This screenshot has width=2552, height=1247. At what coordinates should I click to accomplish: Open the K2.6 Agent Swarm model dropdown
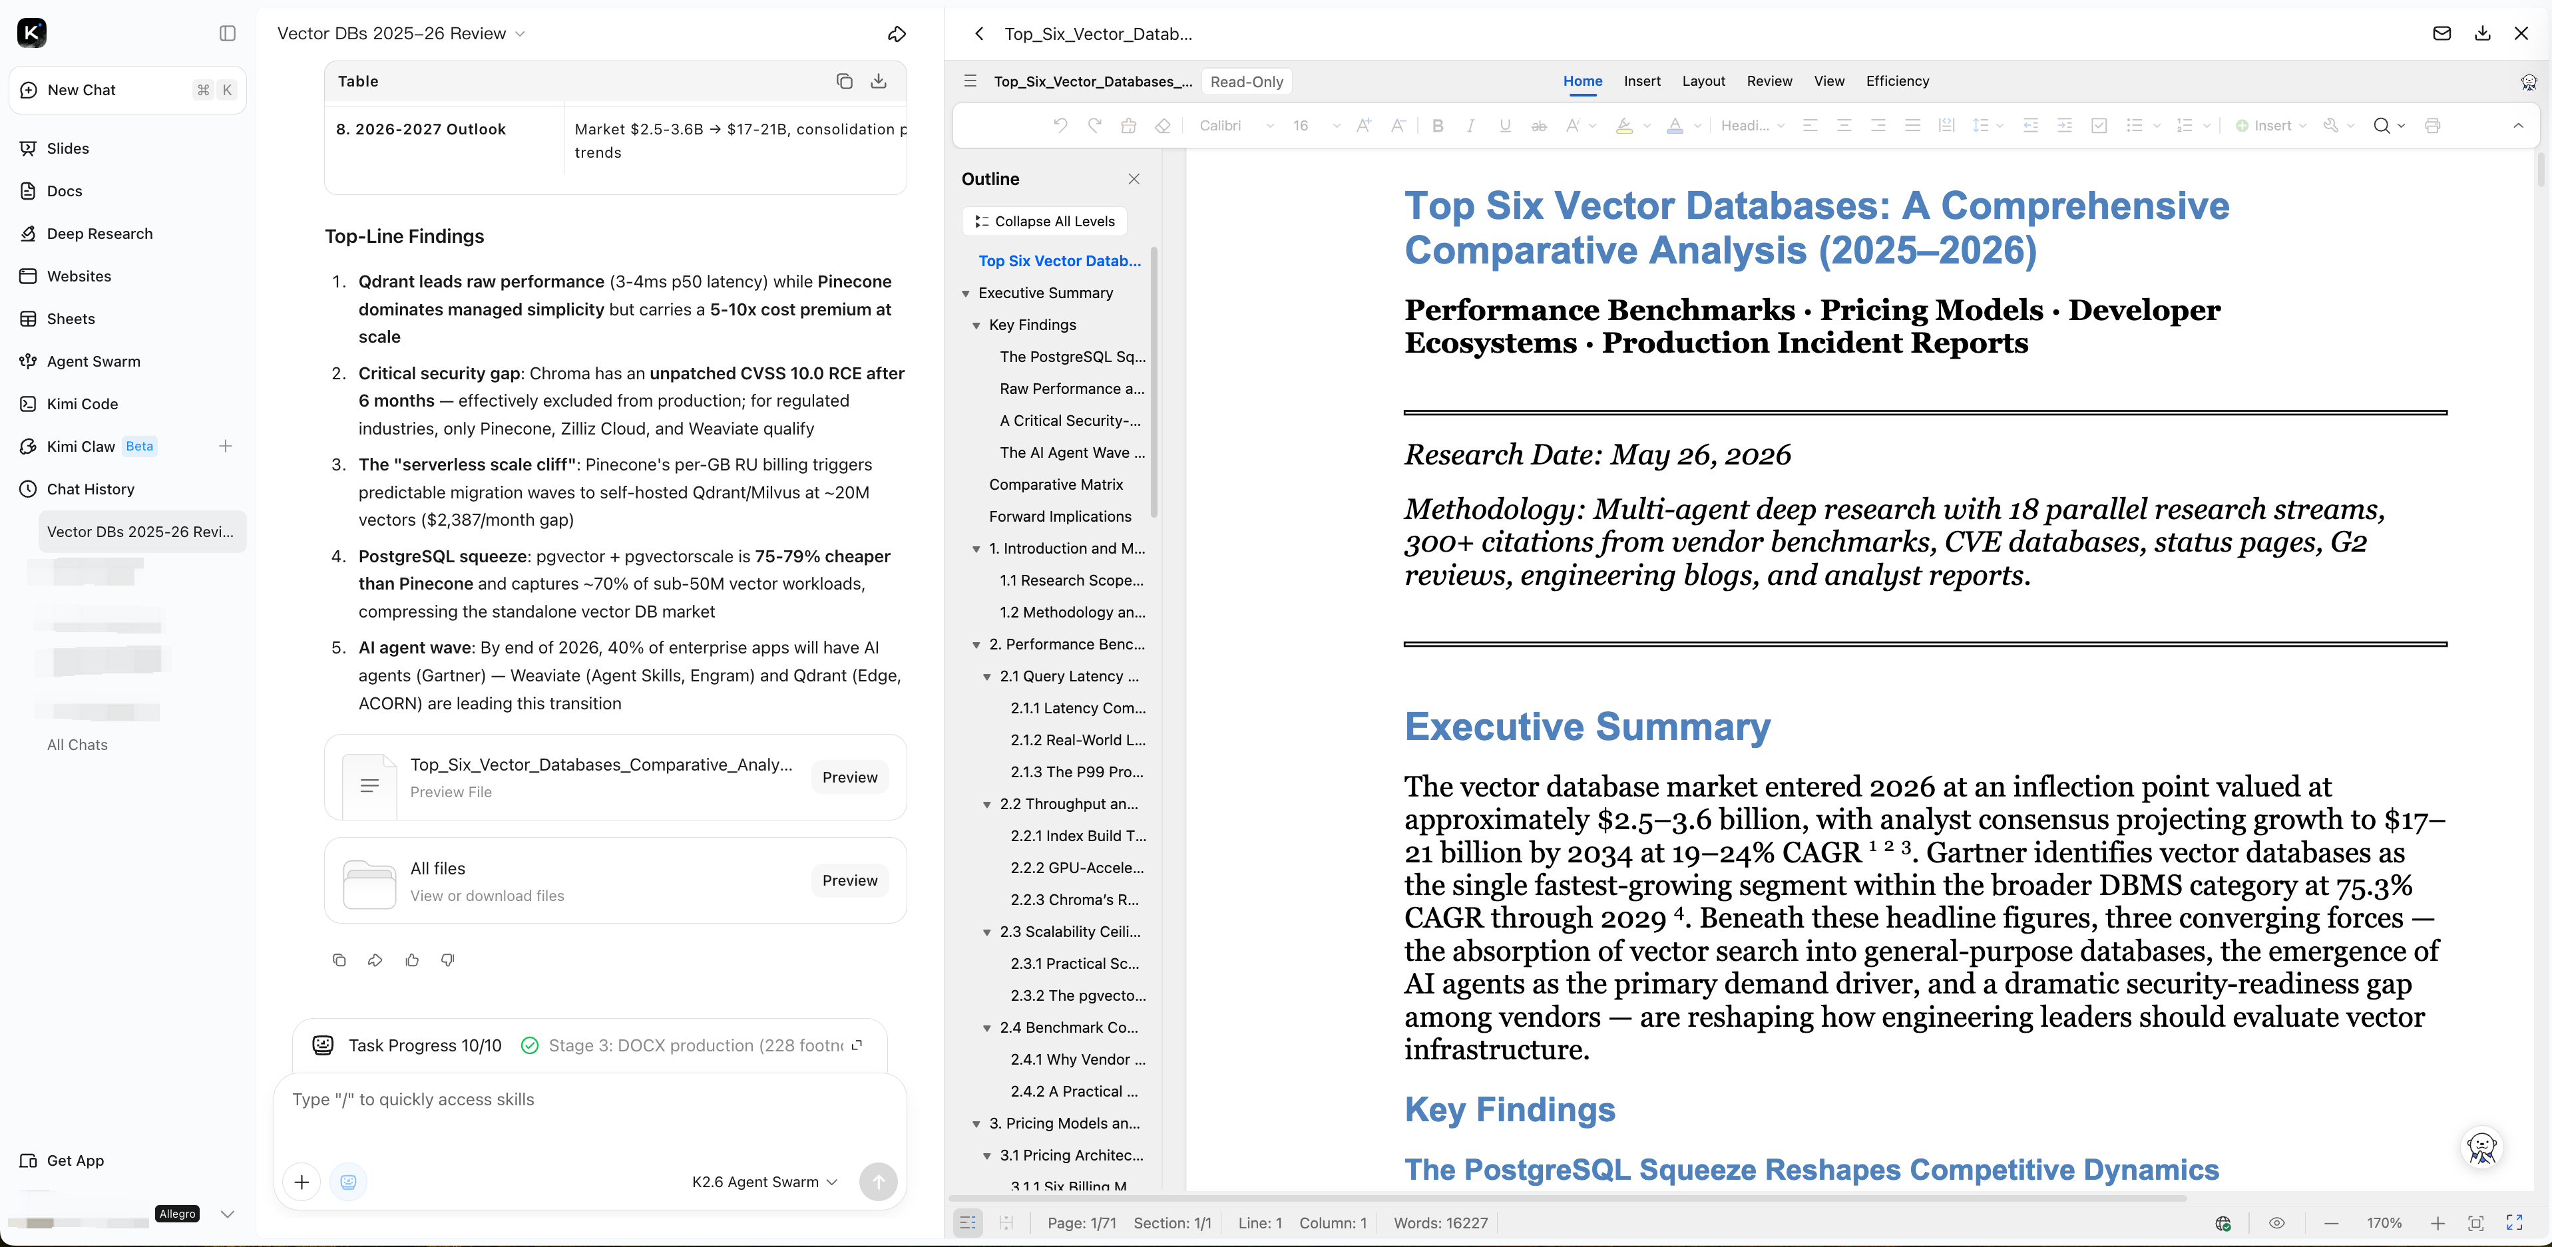coord(764,1182)
